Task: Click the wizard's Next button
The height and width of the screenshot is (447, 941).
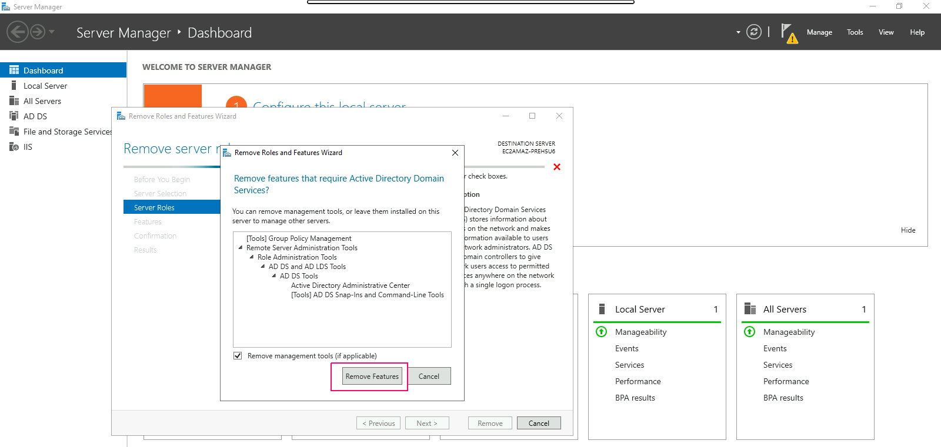Action: point(427,423)
